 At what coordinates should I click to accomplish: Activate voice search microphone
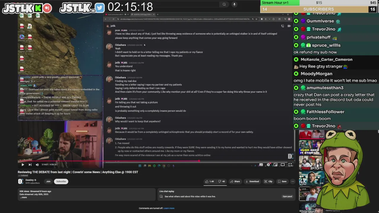tap(234, 4)
